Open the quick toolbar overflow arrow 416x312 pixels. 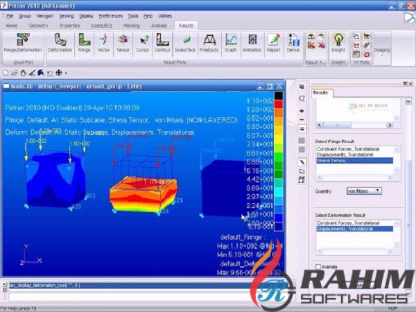(66, 73)
